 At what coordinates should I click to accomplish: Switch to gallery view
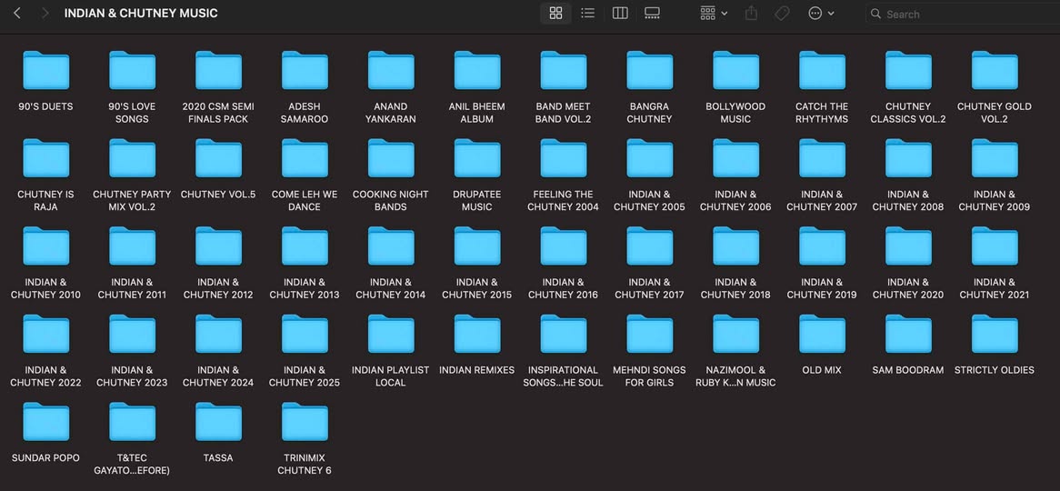click(652, 13)
